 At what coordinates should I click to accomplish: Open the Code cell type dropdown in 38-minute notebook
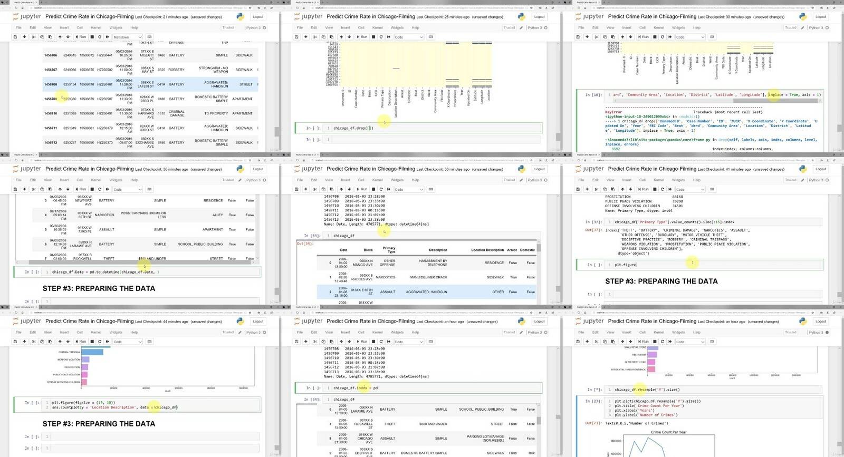coord(409,189)
